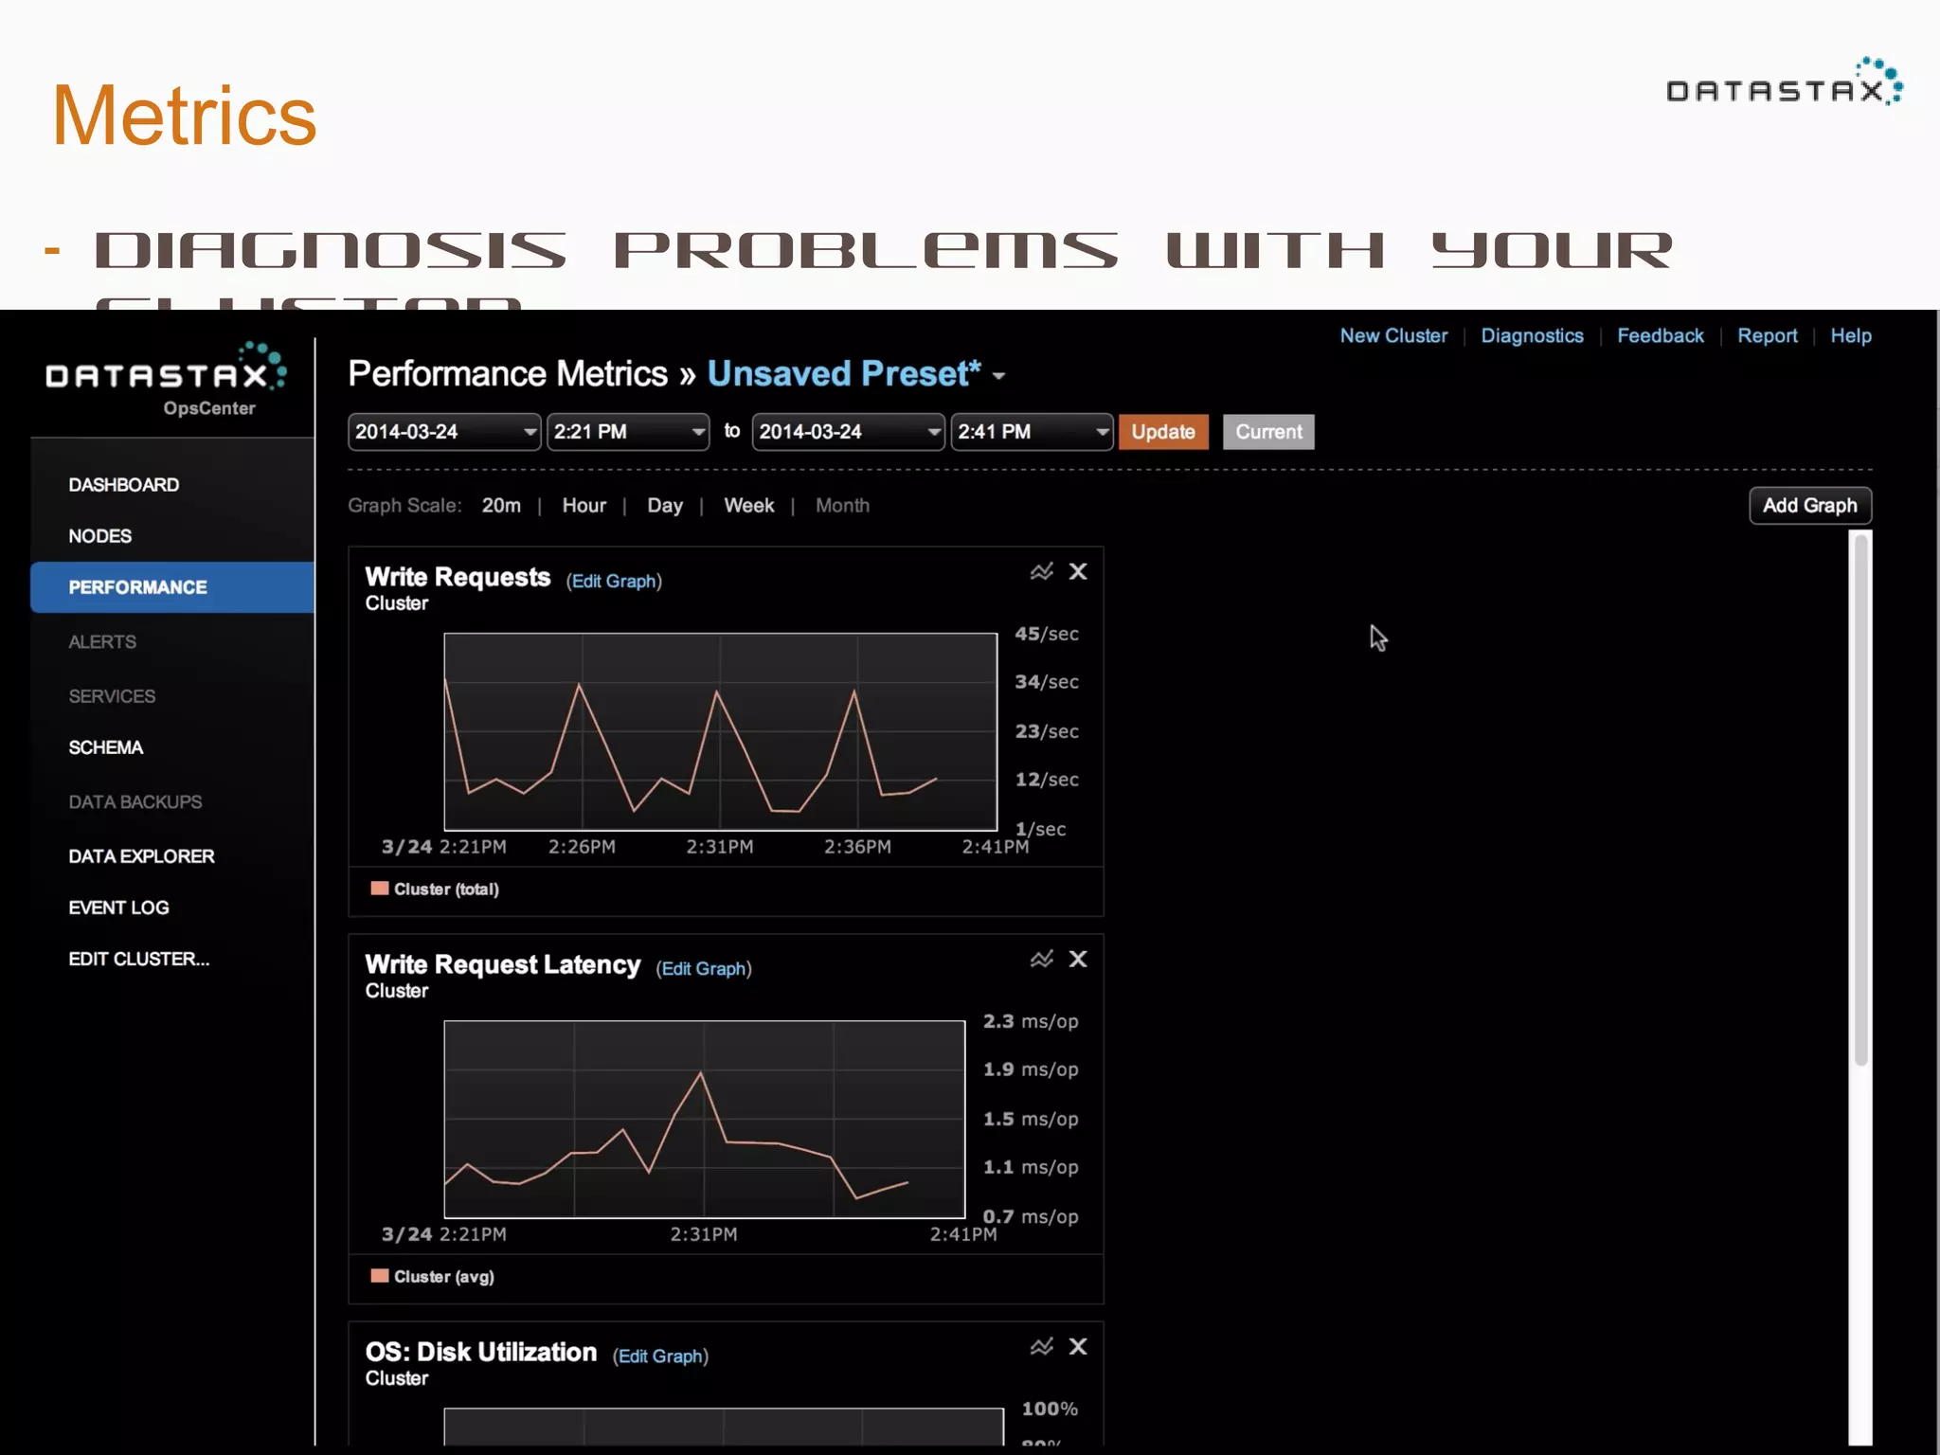The width and height of the screenshot is (1940, 1455).
Task: Click the Help link
Action: [1850, 335]
